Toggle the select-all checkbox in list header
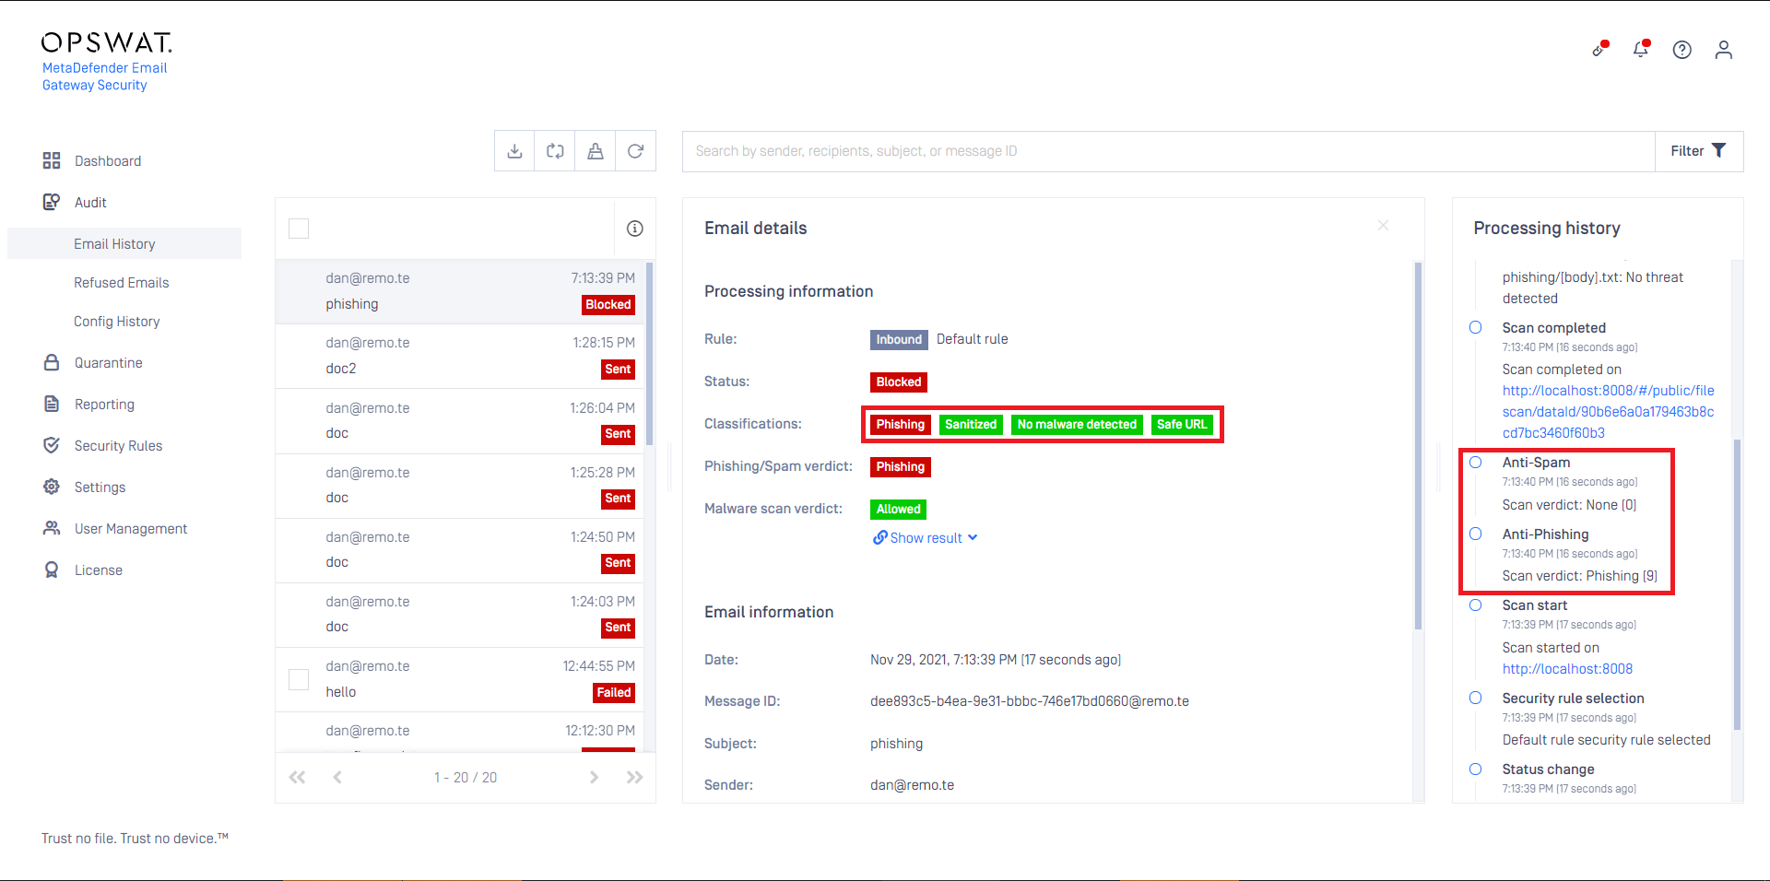Screen dimensions: 1770x881 (299, 229)
